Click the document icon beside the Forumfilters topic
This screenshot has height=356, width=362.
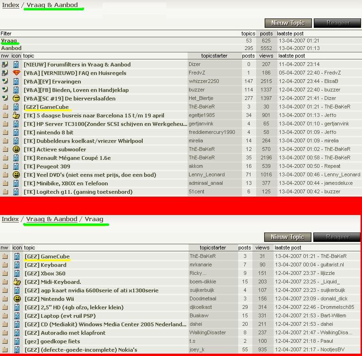[x=16, y=64]
